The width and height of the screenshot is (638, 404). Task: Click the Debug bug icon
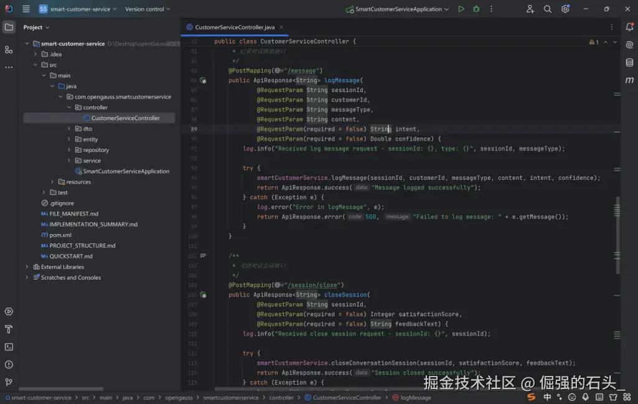[x=476, y=9]
